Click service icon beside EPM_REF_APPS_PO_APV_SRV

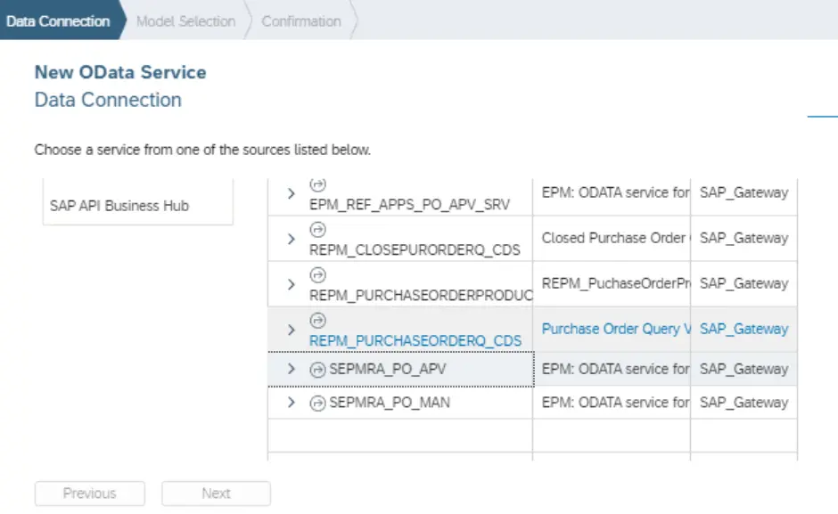(317, 184)
